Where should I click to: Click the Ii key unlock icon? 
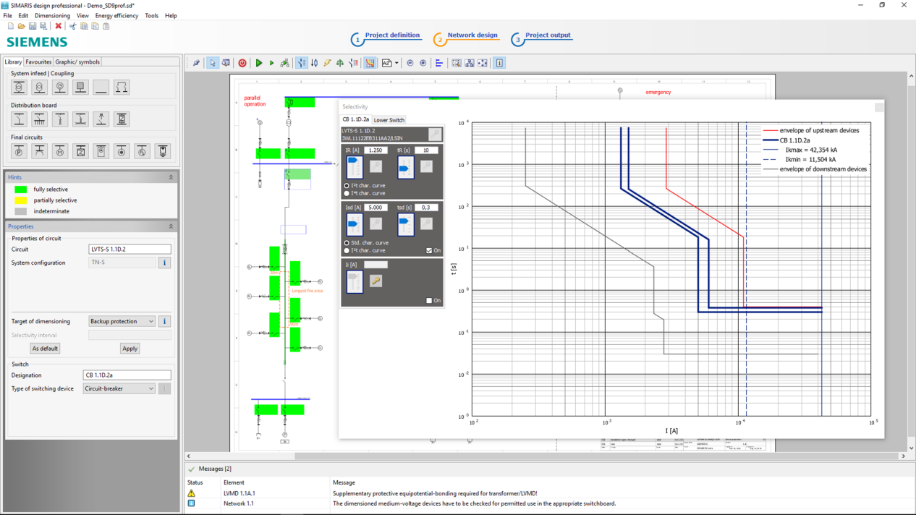[x=376, y=281]
